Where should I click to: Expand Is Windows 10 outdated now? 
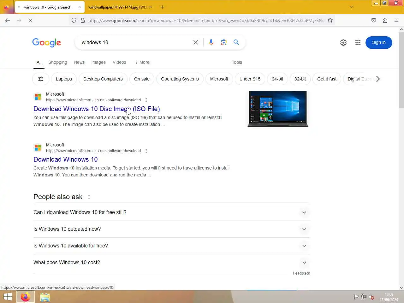tap(172, 229)
